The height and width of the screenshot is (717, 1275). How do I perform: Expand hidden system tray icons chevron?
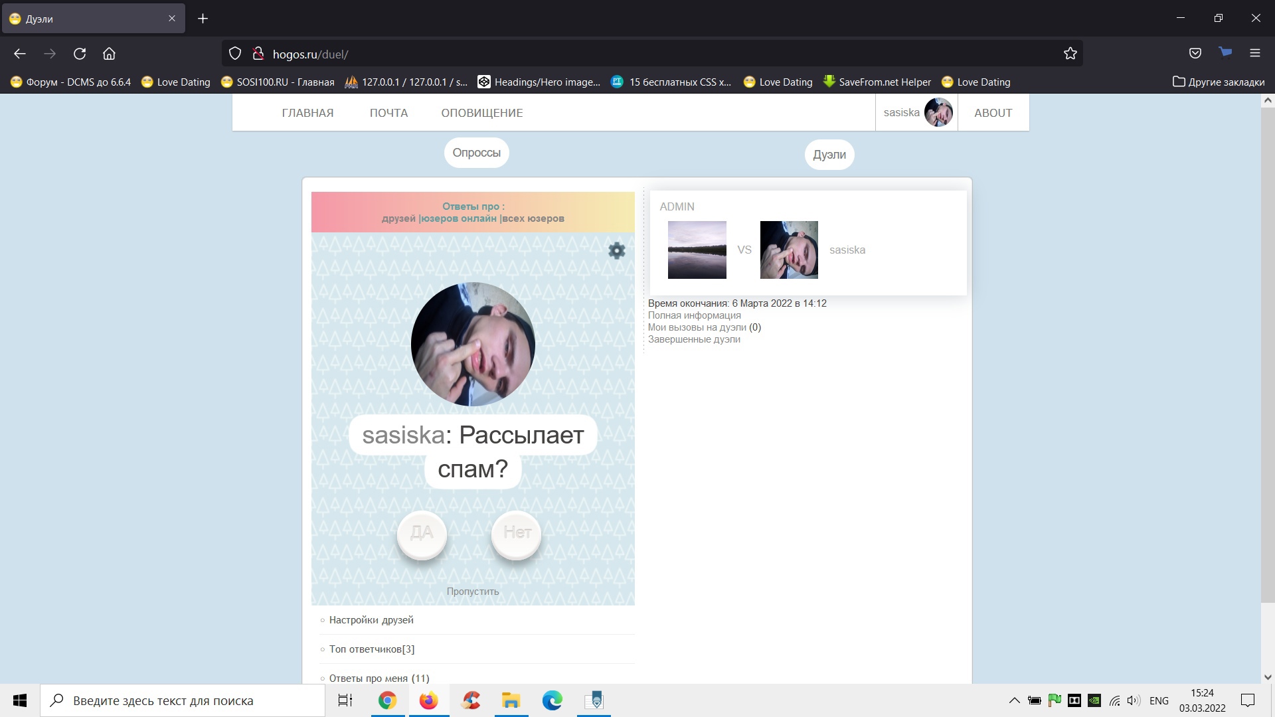(x=1014, y=700)
